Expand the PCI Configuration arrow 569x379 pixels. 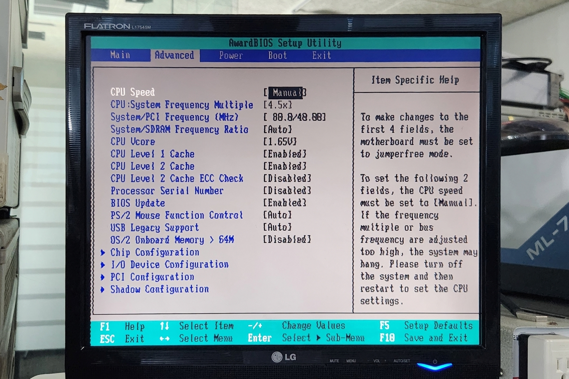[x=103, y=277]
